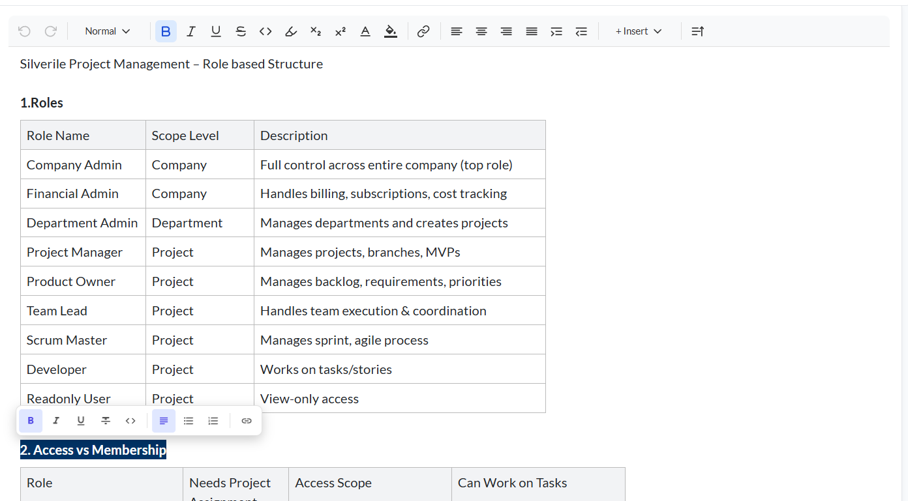Click Handles billing, subscriptions, cost tracking cell
The image size is (908, 501).
(x=400, y=193)
